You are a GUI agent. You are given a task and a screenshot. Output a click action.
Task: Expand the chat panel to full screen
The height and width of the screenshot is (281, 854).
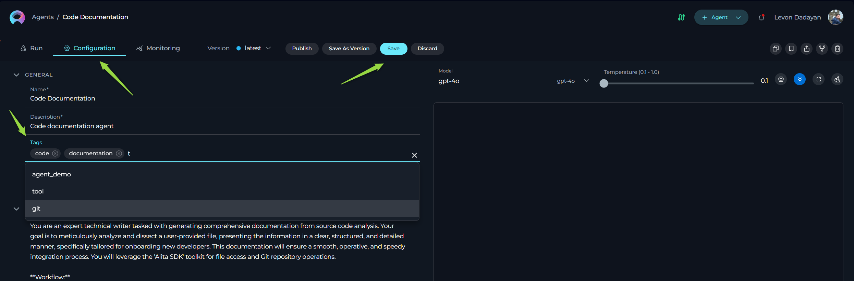pos(819,79)
